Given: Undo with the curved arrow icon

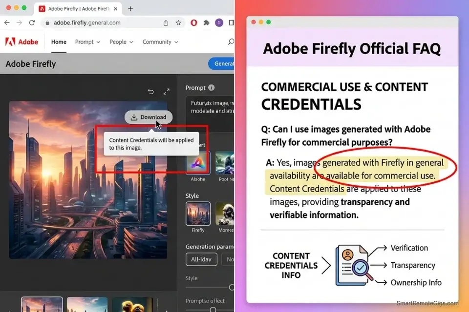Looking at the screenshot, I should (151, 91).
